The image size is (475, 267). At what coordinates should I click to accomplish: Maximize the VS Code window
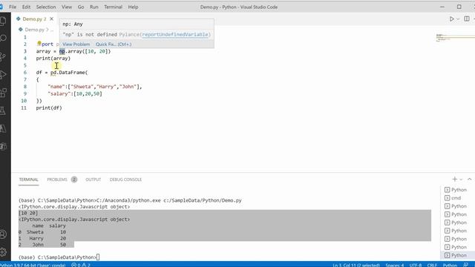[459, 7]
